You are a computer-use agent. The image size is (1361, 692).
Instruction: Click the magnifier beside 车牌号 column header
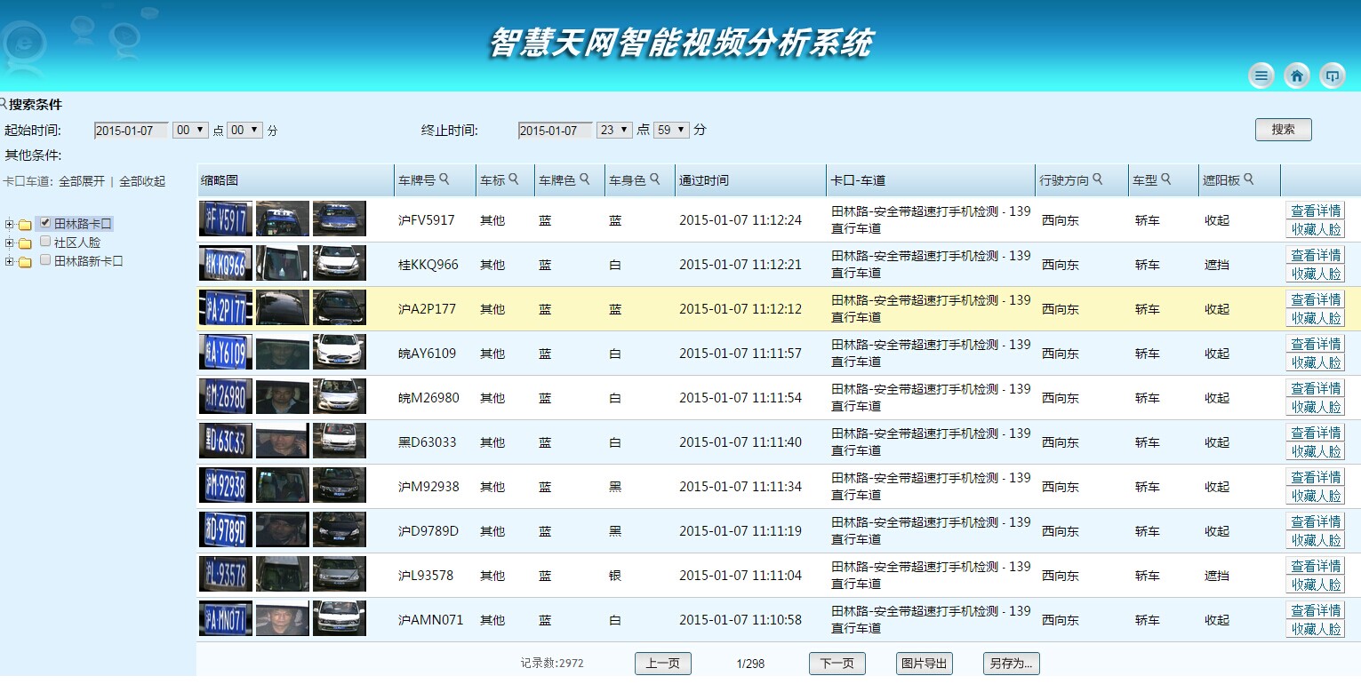pos(444,179)
